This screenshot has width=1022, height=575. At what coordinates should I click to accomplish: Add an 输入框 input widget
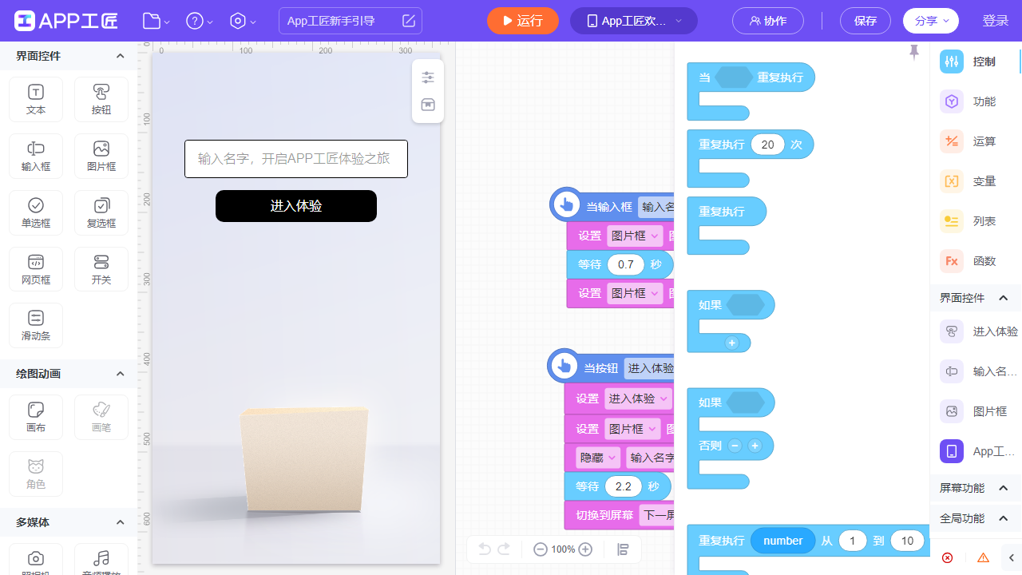pos(36,157)
